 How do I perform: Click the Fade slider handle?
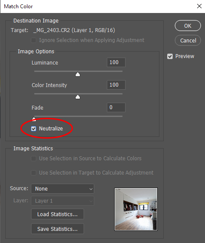pos(34,119)
